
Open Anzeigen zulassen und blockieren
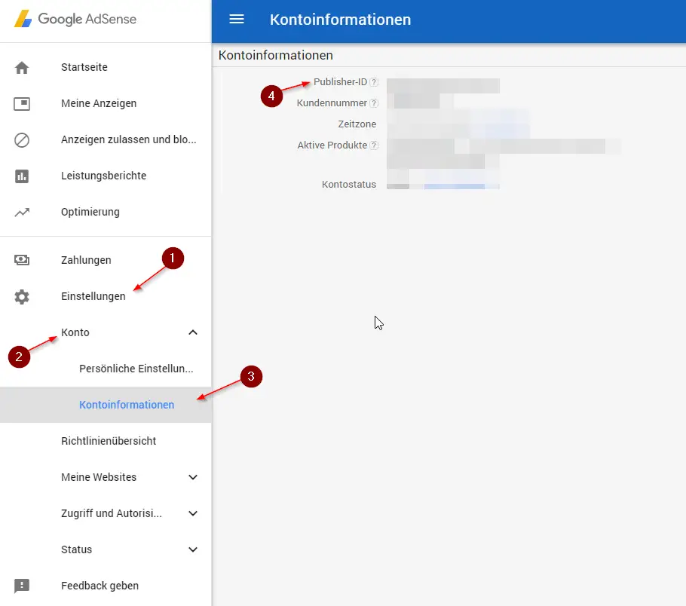106,139
